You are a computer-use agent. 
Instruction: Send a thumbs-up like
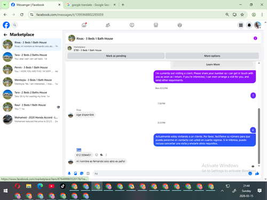pyautogui.click(x=257, y=173)
